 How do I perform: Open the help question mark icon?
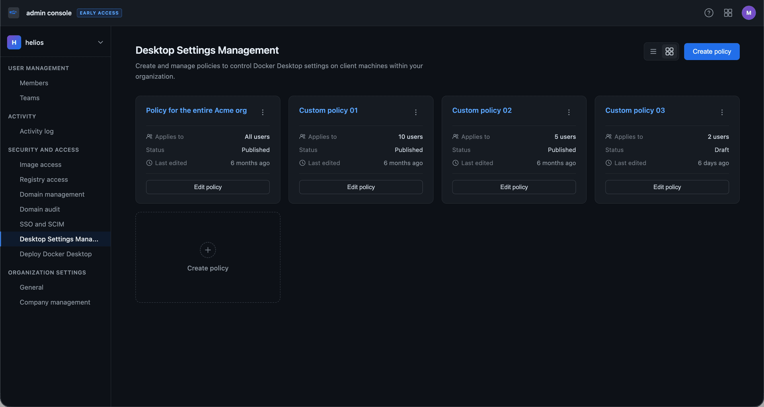(x=709, y=13)
